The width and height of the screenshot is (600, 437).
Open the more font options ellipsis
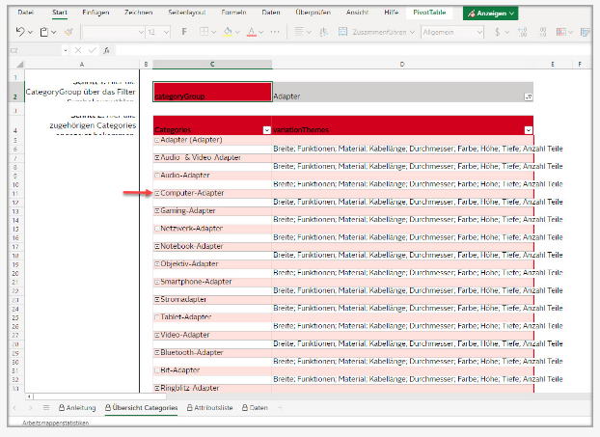(x=275, y=32)
